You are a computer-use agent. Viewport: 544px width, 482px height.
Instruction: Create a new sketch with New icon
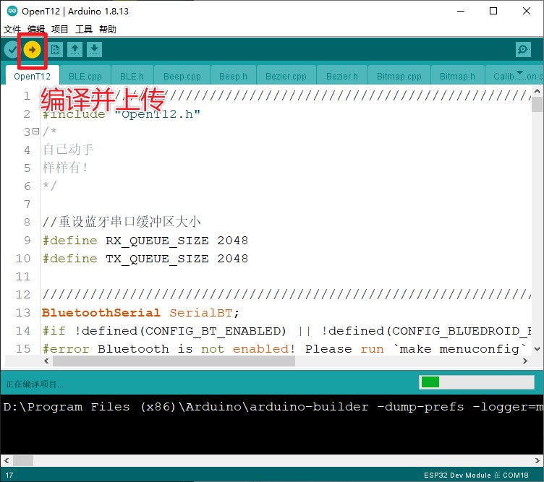[55, 50]
